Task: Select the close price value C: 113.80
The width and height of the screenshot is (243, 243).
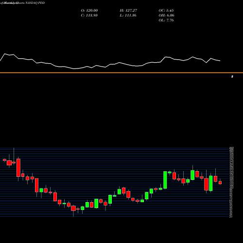Action: point(89,16)
